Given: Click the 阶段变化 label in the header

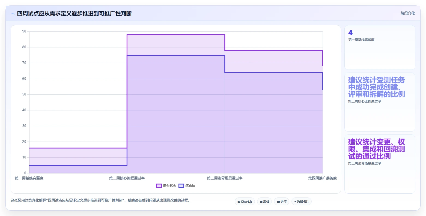Looking at the screenshot, I should (407, 13).
